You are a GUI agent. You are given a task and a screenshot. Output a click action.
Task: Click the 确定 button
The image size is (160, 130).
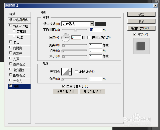coord(141,14)
